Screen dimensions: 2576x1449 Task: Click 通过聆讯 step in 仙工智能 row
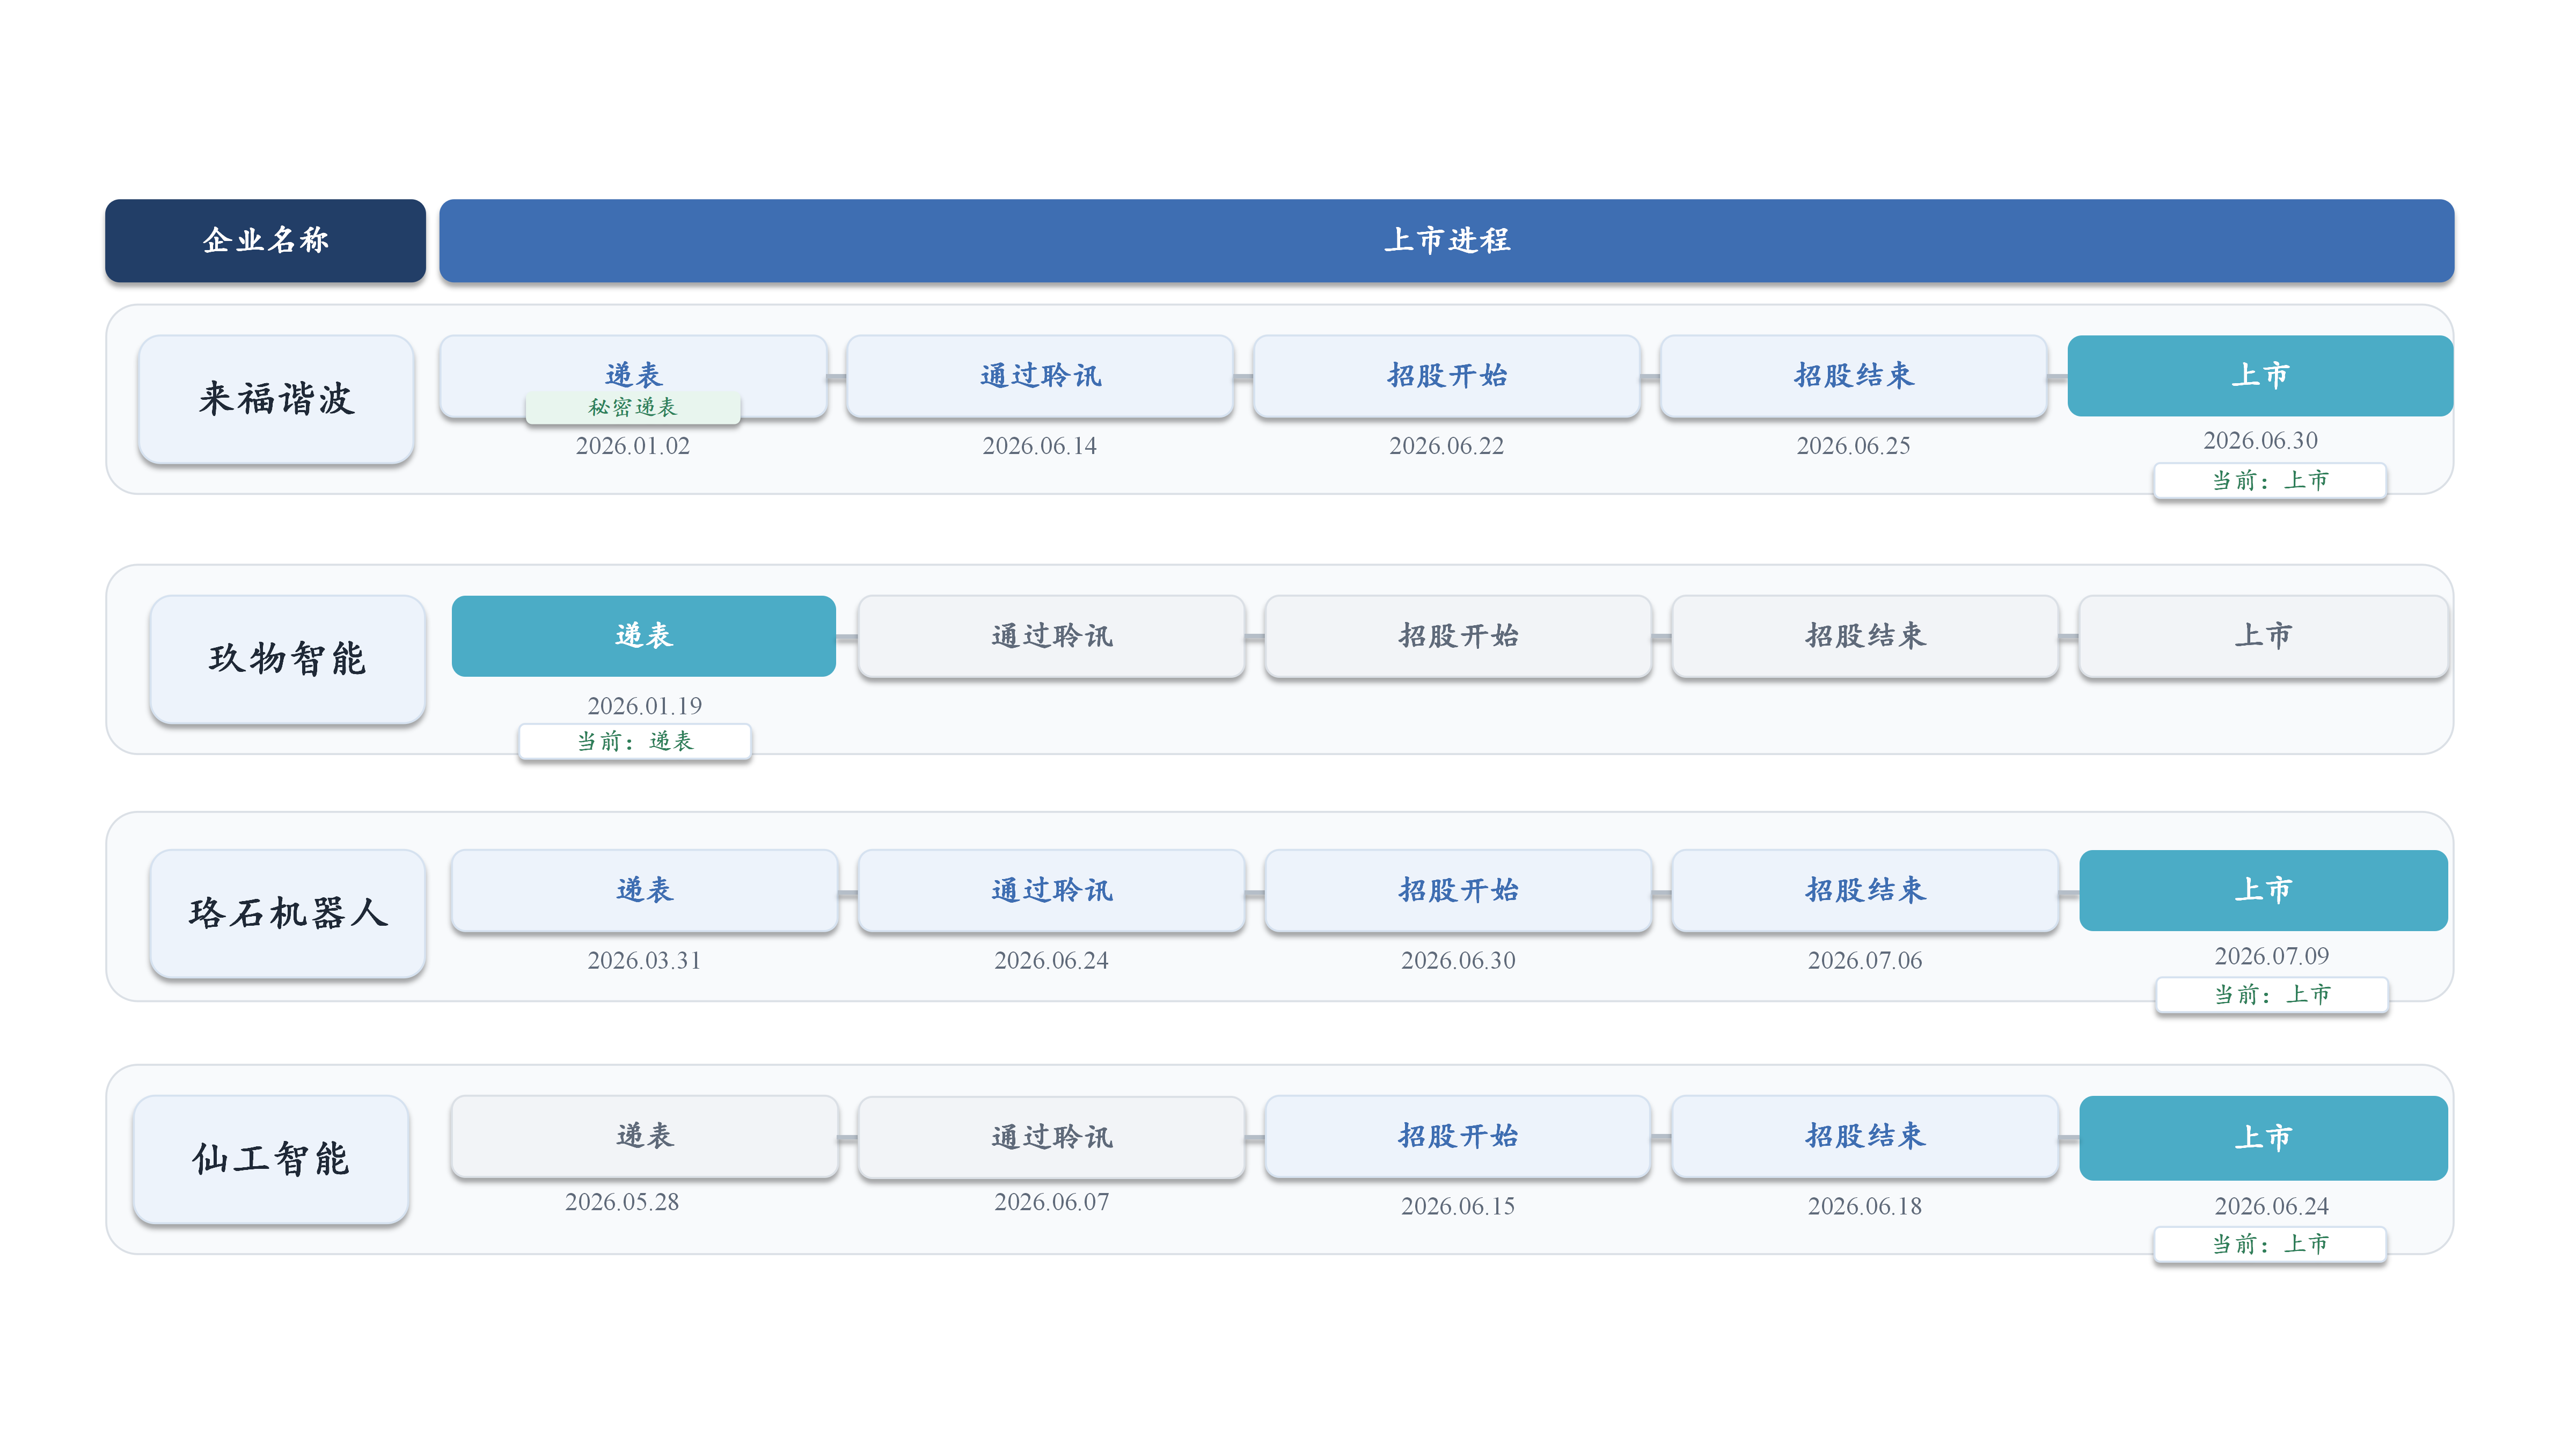click(x=1051, y=1137)
